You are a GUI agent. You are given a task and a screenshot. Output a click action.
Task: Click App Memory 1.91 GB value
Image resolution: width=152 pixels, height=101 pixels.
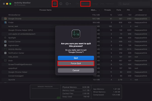point(117,89)
